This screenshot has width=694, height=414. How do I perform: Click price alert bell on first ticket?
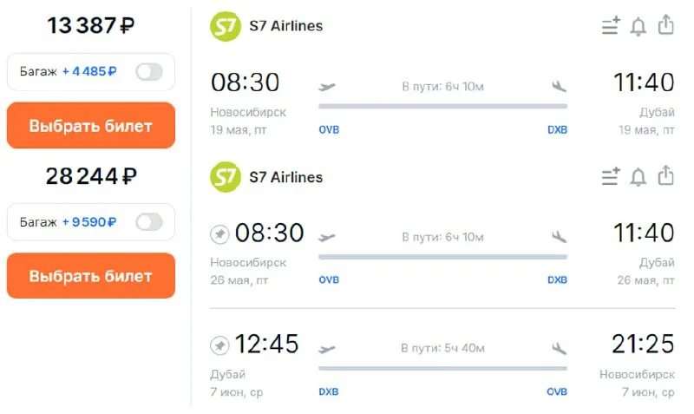[638, 26]
